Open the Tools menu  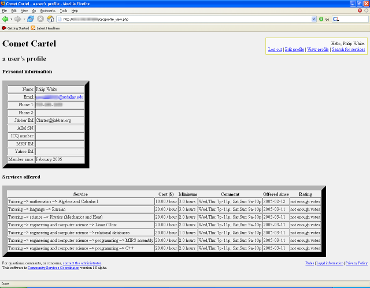click(x=64, y=11)
